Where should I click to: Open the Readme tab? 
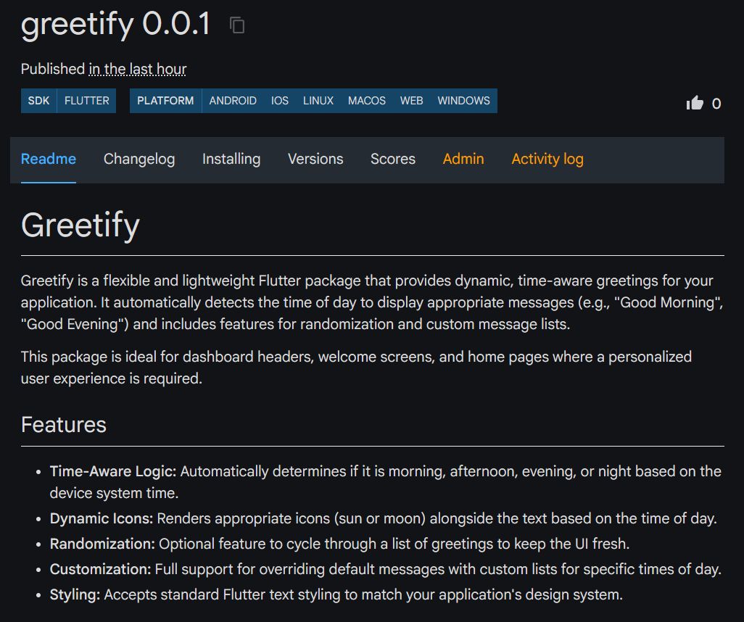pos(49,159)
